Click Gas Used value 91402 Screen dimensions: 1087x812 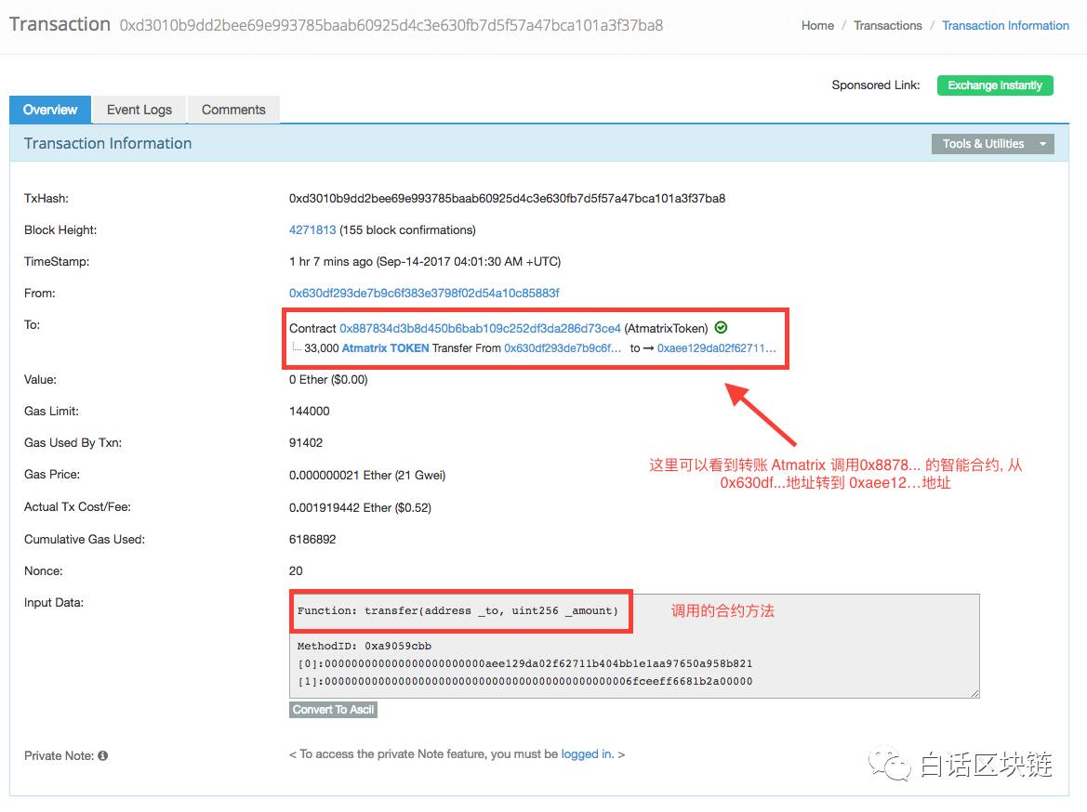pos(306,443)
